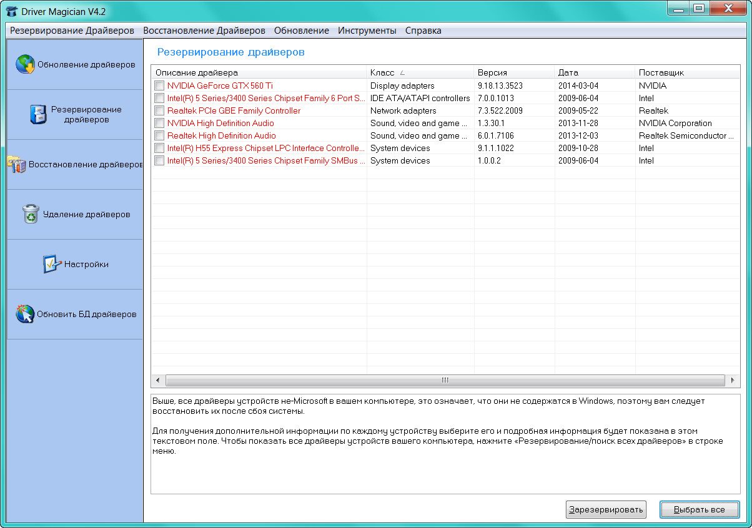
Task: Tick the Intel 5 Series SMBus driver checkbox
Action: (x=160, y=160)
